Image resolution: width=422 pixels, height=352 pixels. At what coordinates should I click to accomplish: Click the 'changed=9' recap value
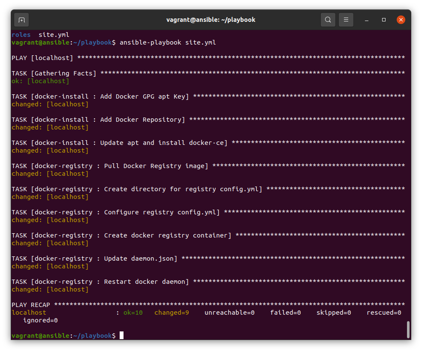coord(172,313)
